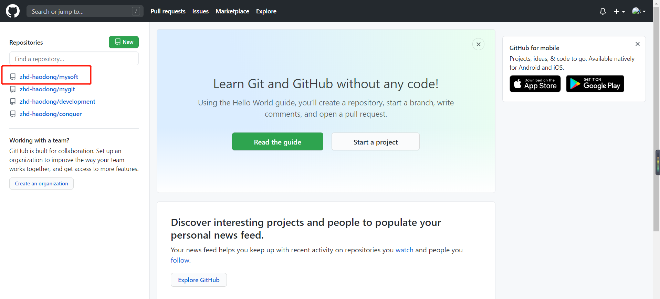Image resolution: width=660 pixels, height=299 pixels.
Task: Dismiss the Learn Git and GitHub banner
Action: (x=479, y=44)
